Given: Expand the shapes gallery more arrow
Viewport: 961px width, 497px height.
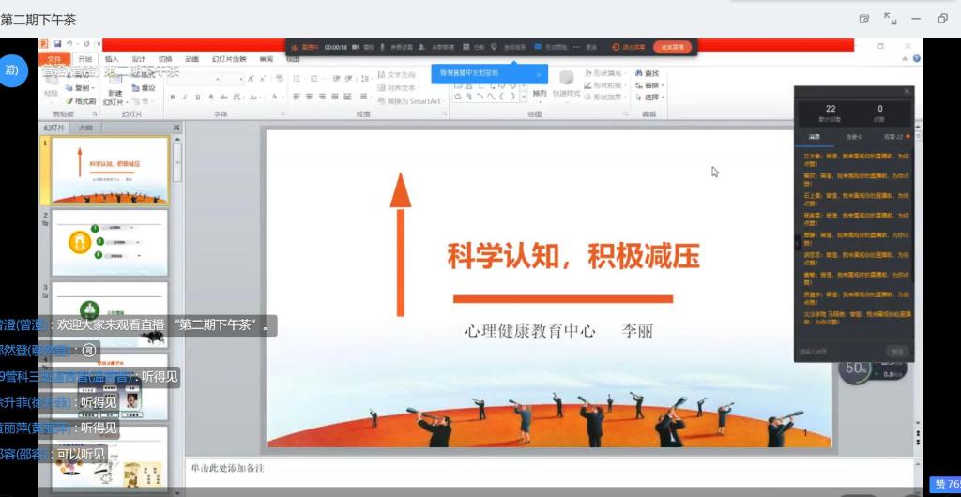Looking at the screenshot, I should coord(523,97).
